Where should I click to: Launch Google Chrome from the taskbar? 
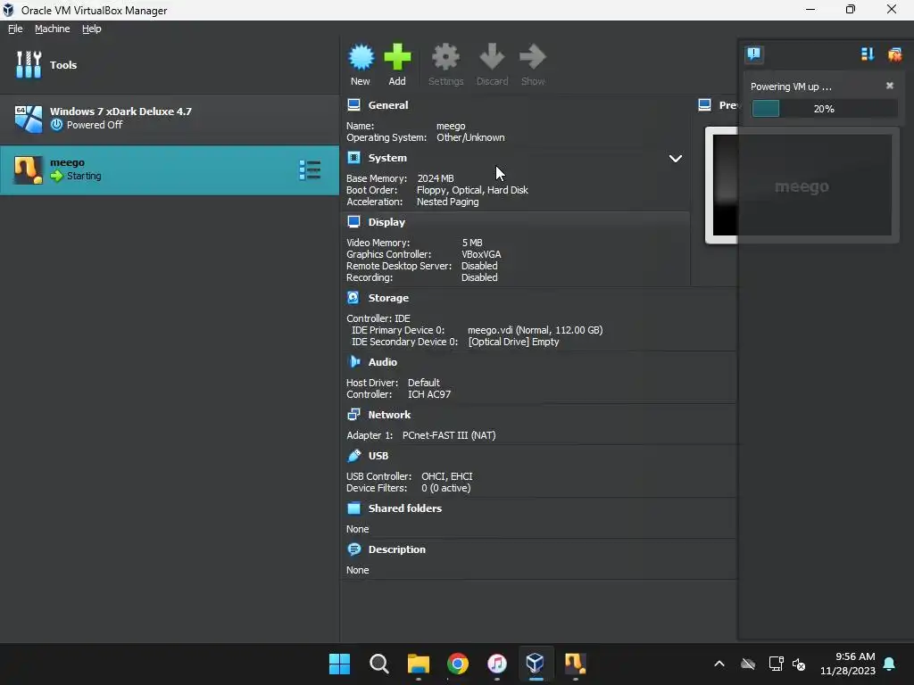[458, 664]
